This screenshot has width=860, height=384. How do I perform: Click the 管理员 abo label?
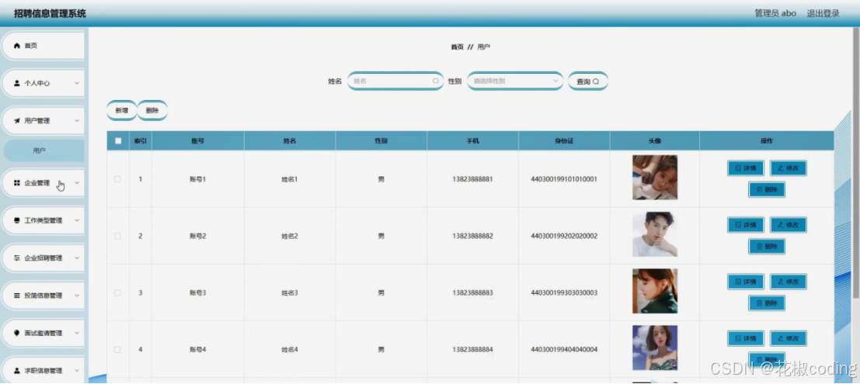point(775,13)
